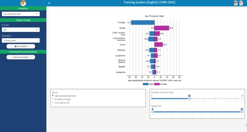Click the Age group slider right handle
This screenshot has height=132, width=247.
pos(242,112)
